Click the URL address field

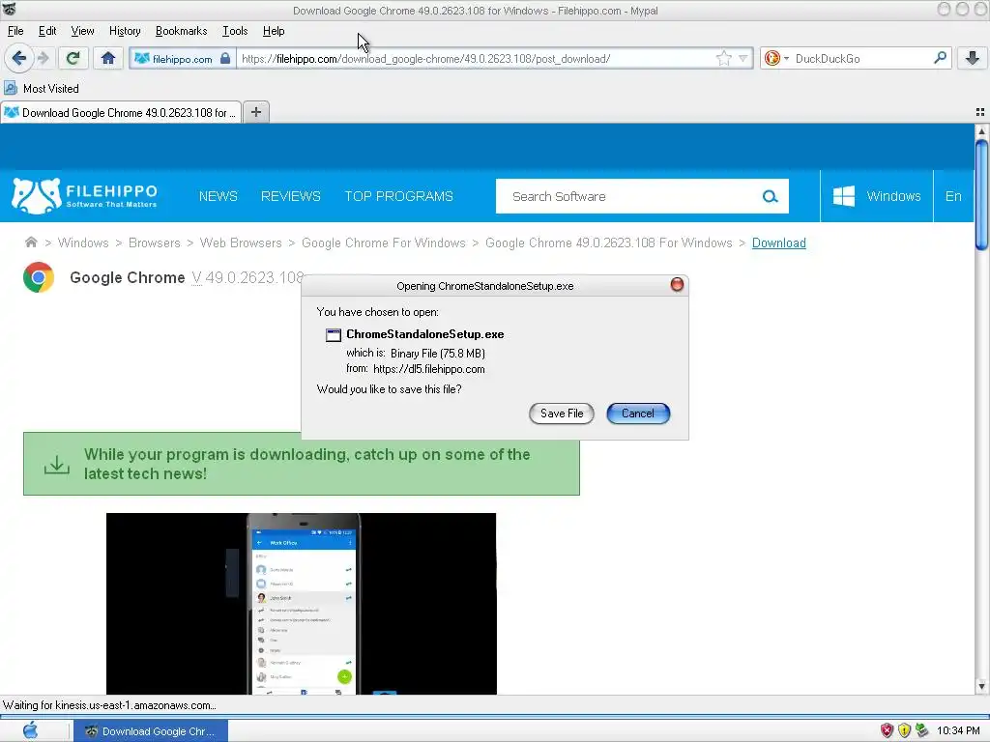click(x=477, y=59)
